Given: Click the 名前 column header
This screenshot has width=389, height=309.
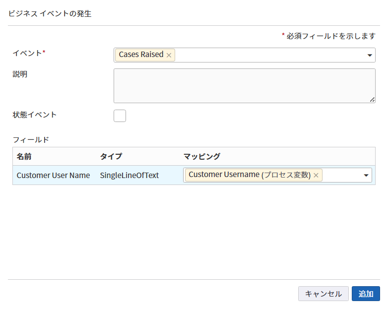Looking at the screenshot, I should click(24, 156).
